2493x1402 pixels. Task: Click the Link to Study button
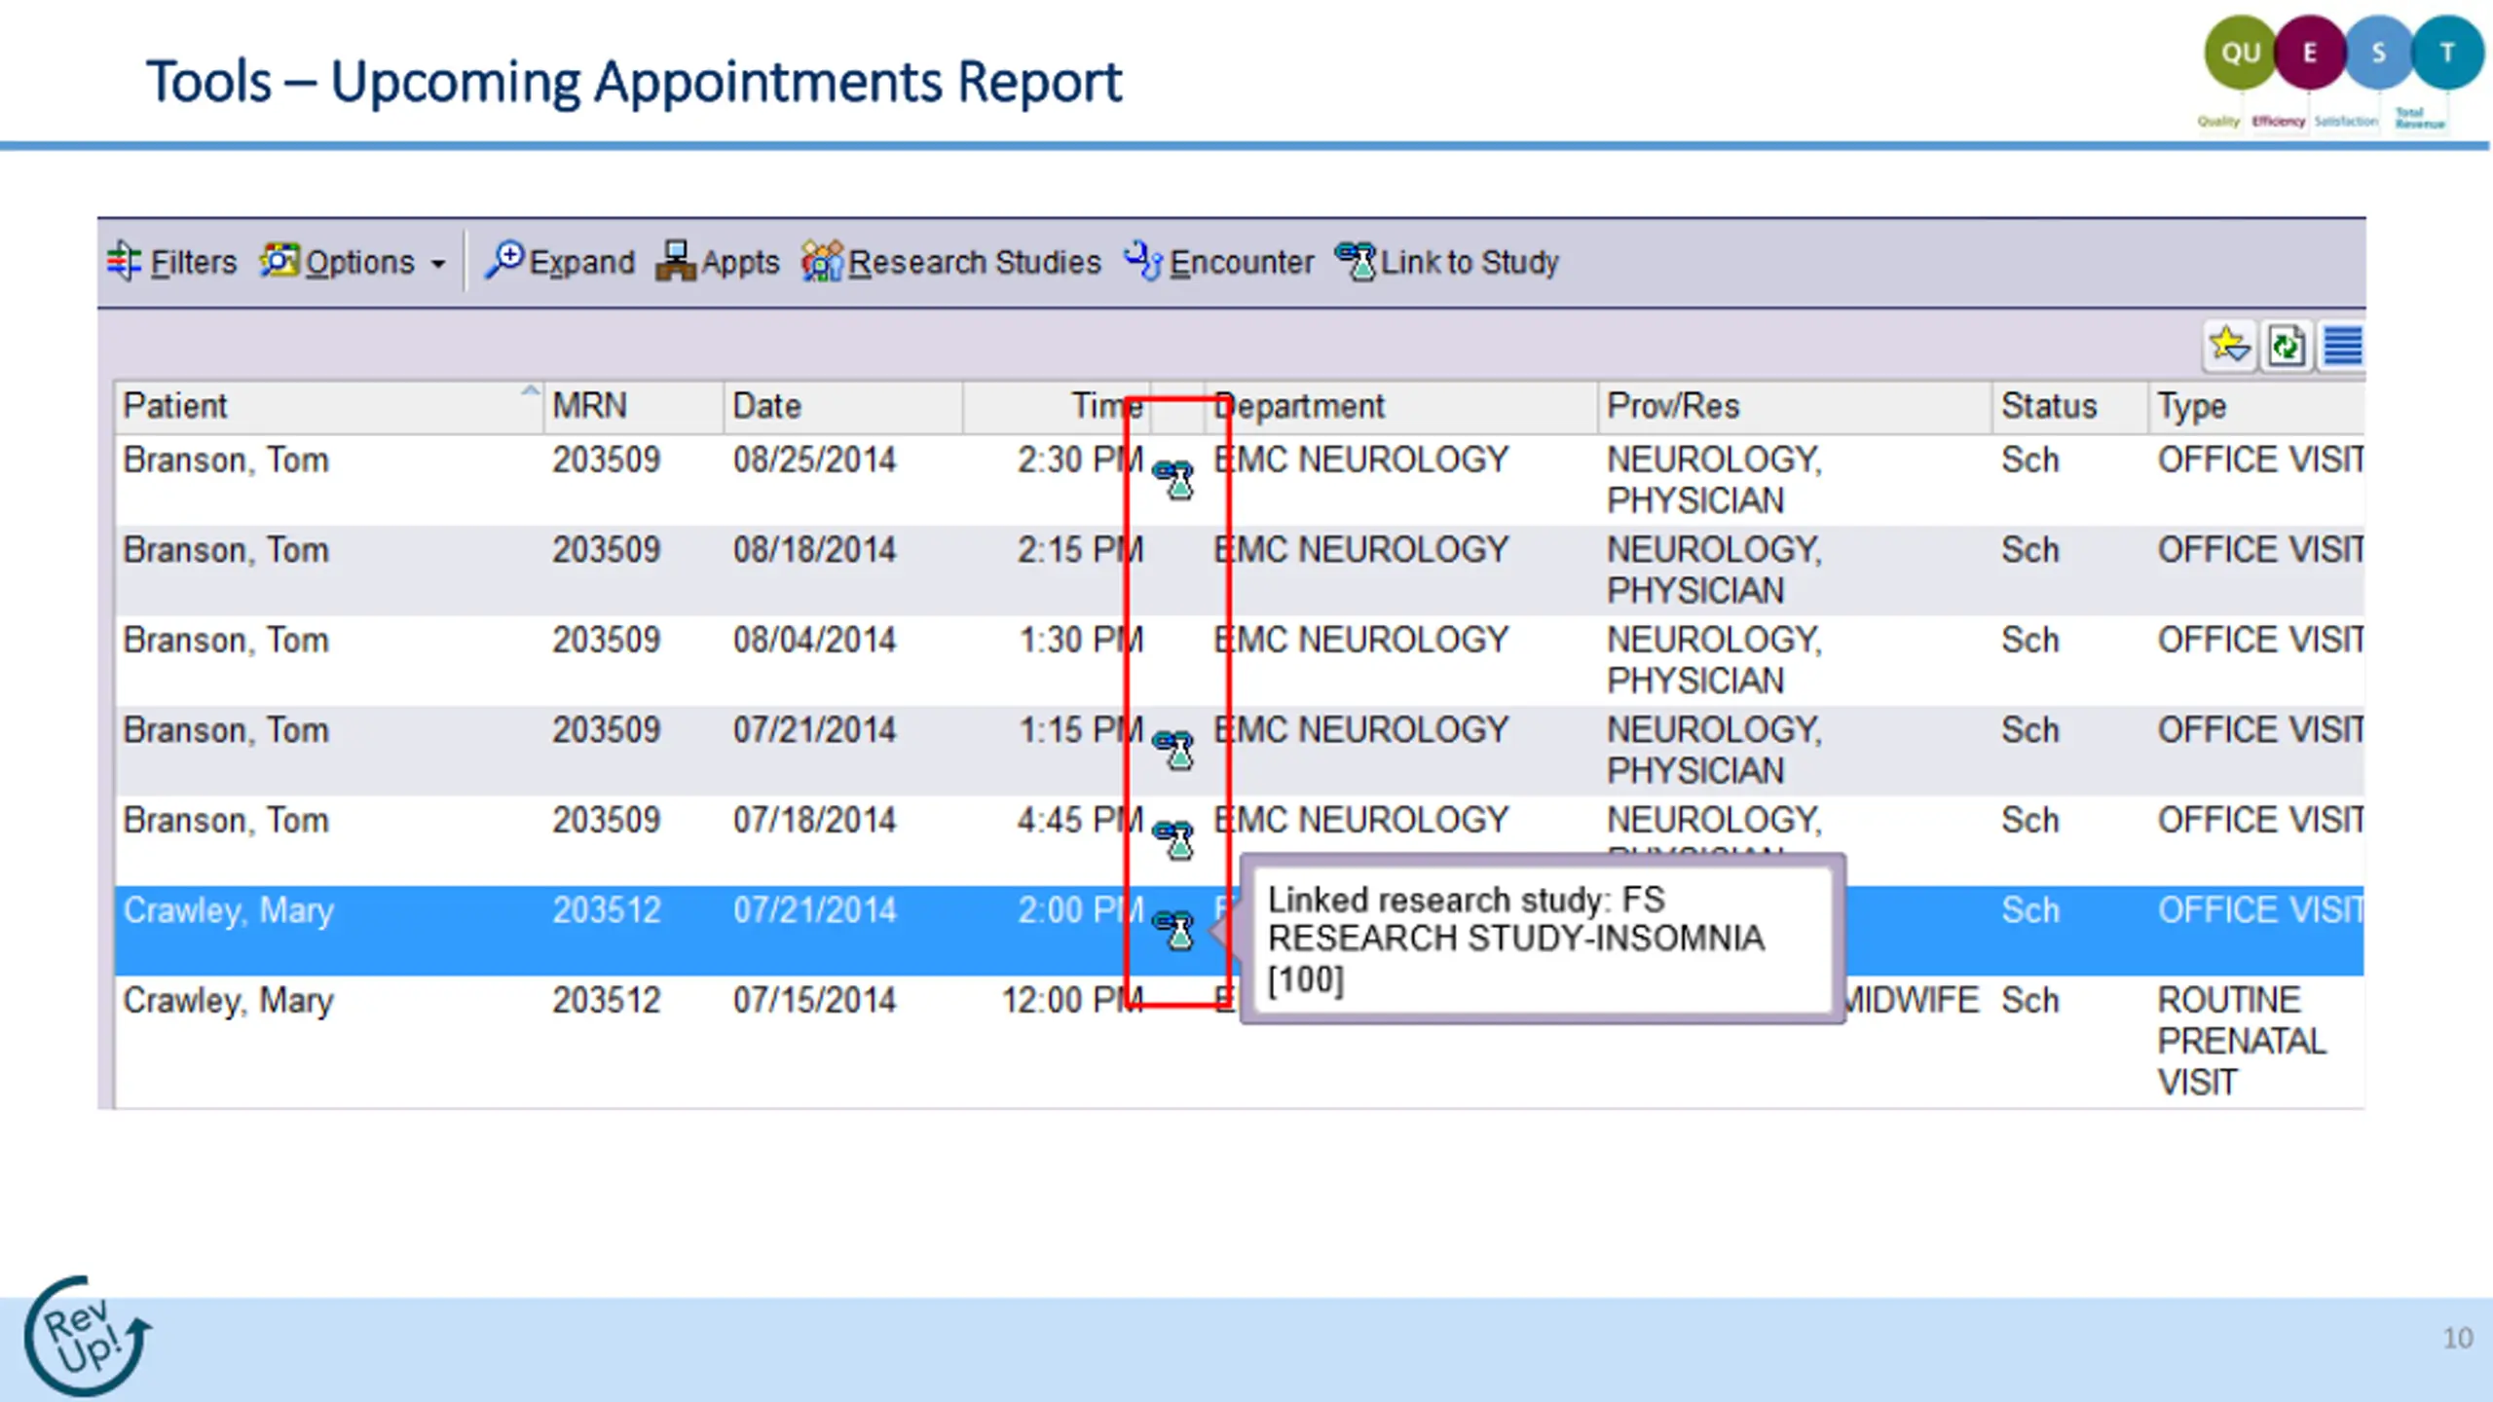1447,262
